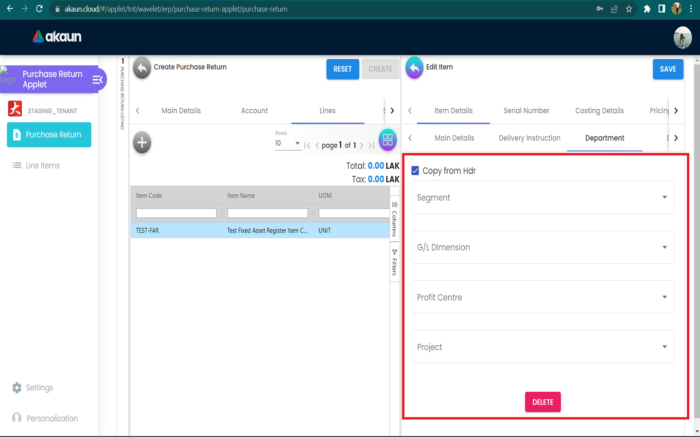Save the edited item

click(x=668, y=69)
